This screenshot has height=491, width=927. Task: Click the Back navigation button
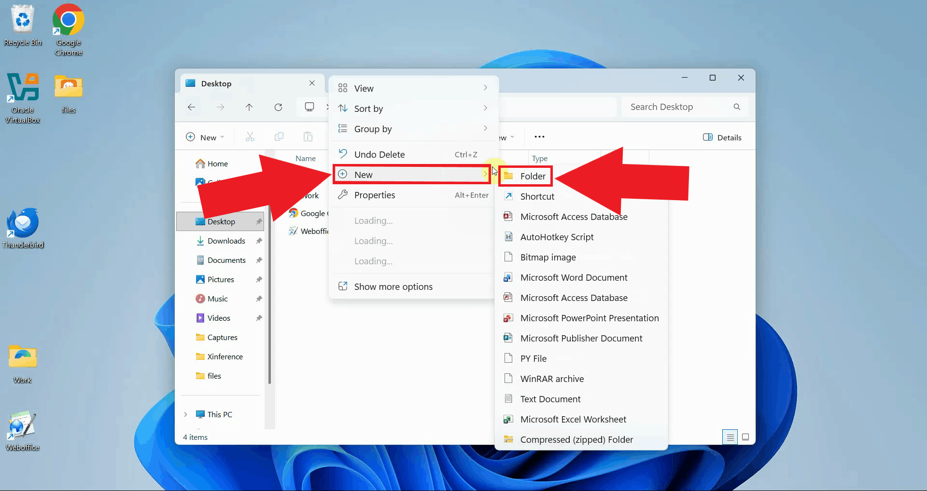click(x=192, y=107)
